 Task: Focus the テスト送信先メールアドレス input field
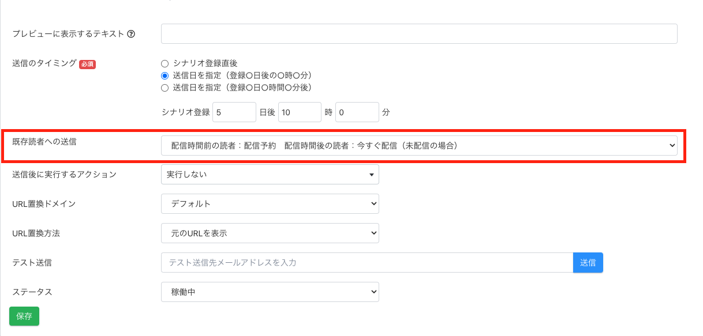367,262
